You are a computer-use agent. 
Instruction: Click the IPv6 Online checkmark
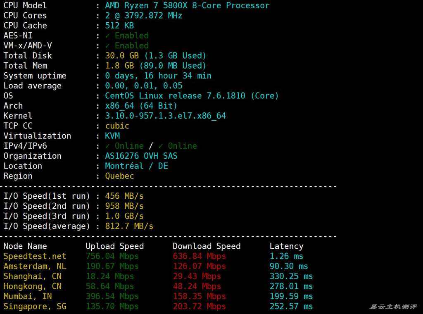pos(161,146)
